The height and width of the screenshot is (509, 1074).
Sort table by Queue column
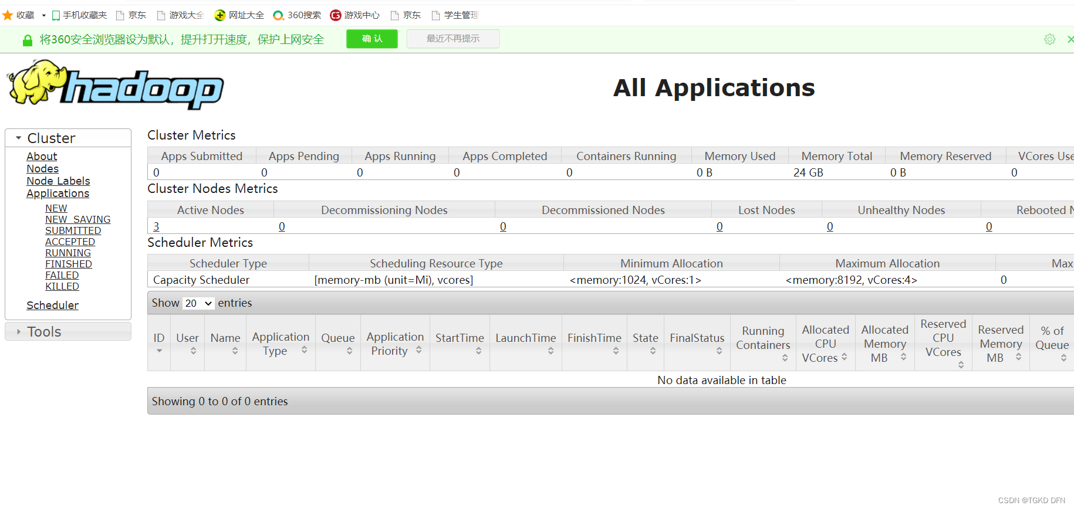click(350, 351)
